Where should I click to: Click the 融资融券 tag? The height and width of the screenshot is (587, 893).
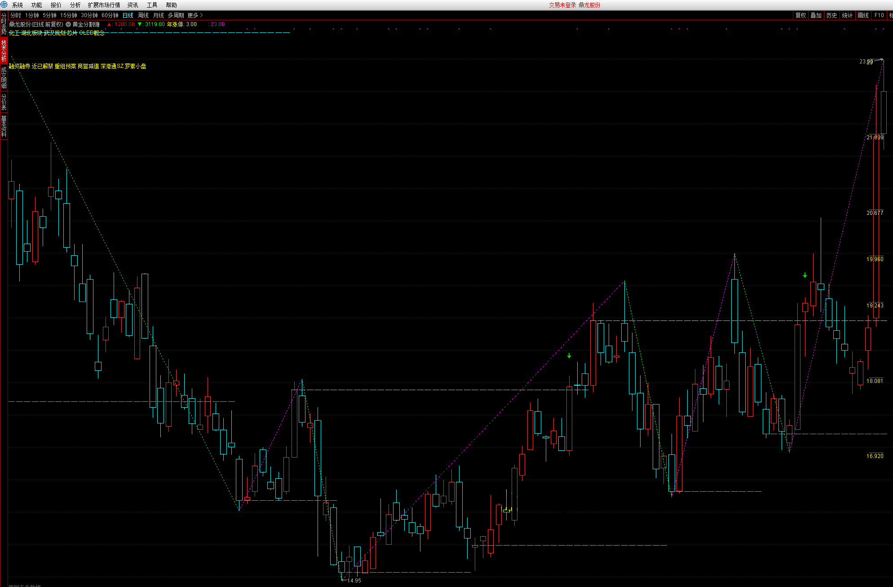tap(20, 66)
